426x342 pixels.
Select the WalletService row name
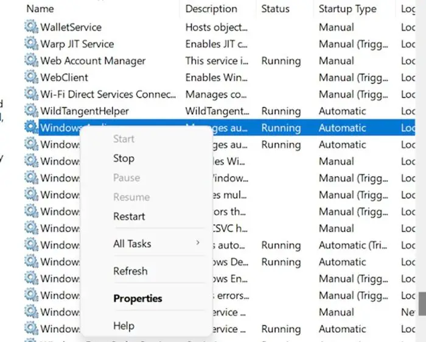(x=71, y=27)
